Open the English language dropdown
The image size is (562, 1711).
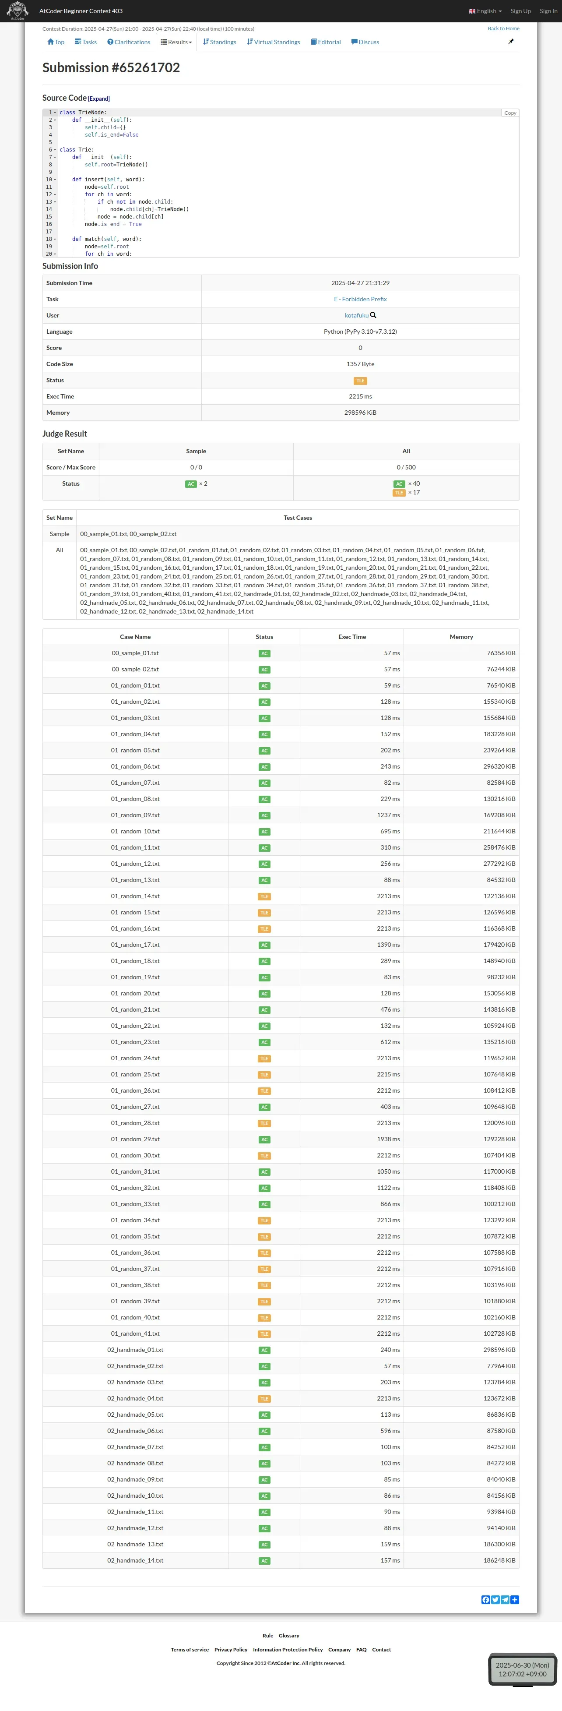(x=485, y=11)
